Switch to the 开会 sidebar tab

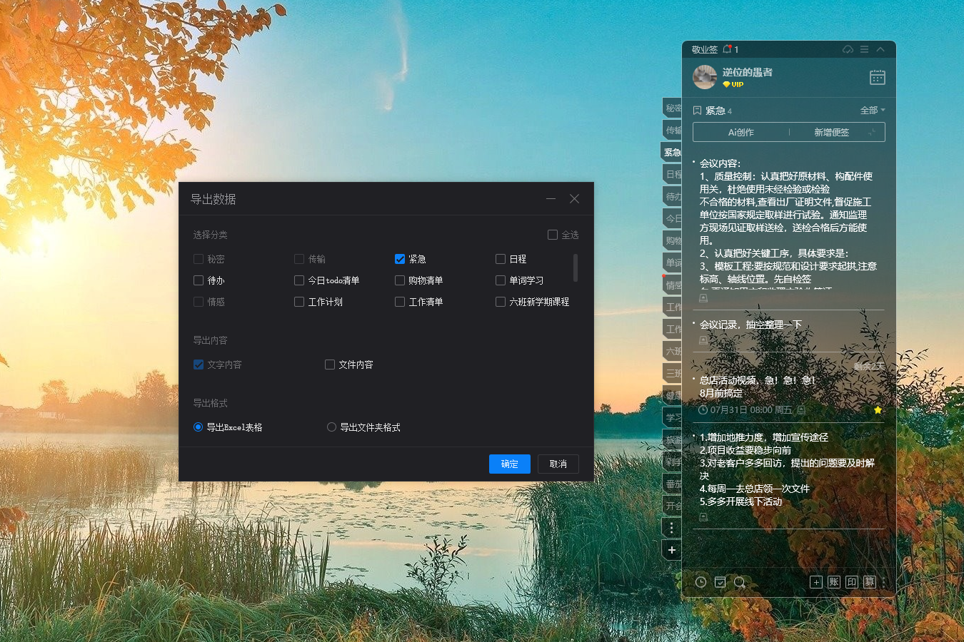click(x=672, y=506)
